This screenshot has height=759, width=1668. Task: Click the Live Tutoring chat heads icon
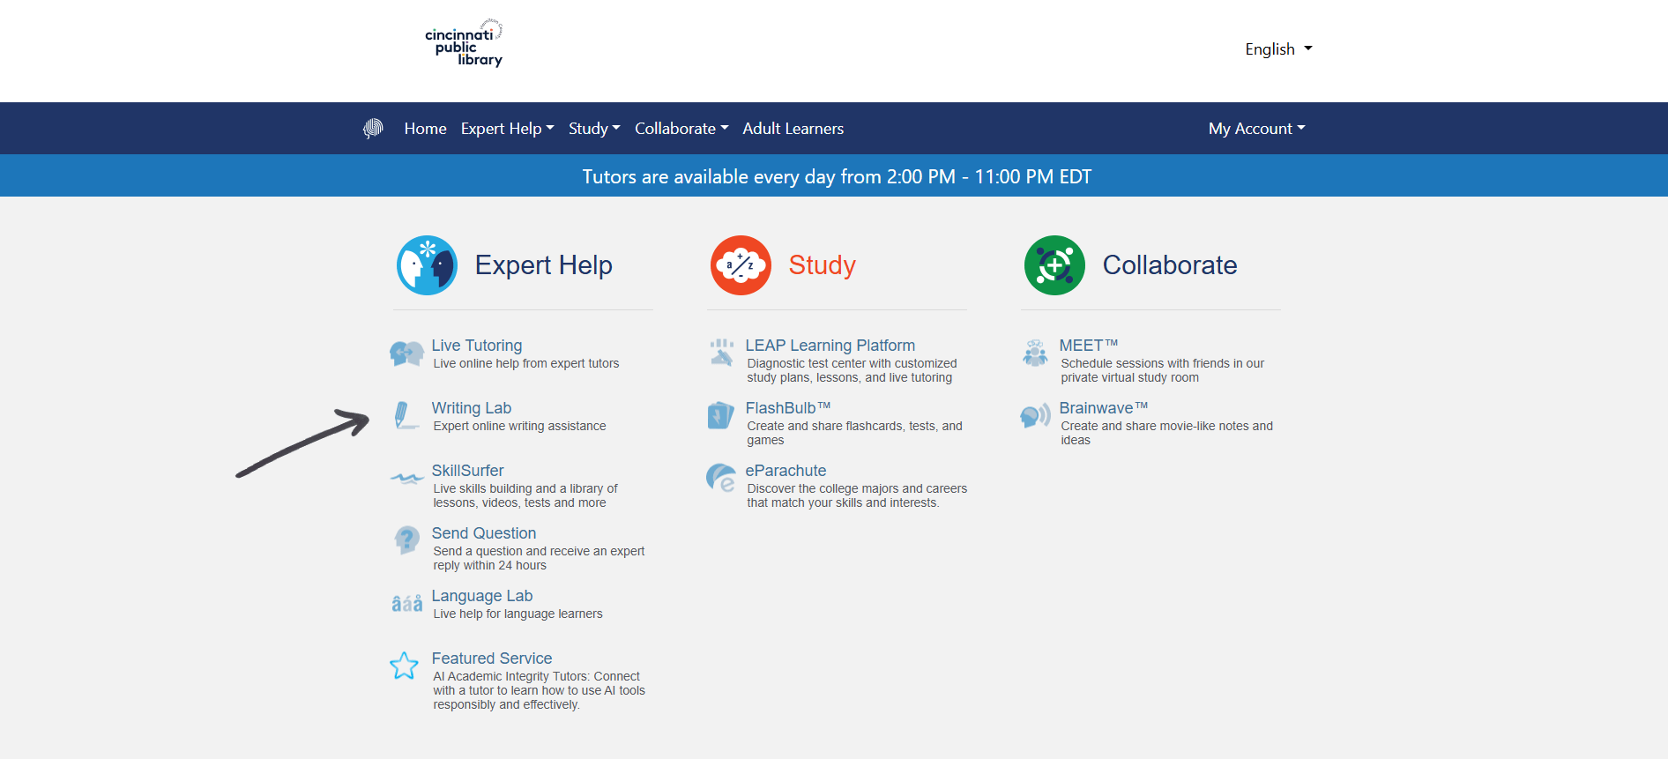pyautogui.click(x=406, y=353)
